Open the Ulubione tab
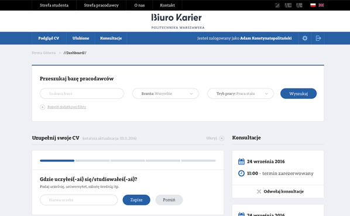This screenshot has width=350, height=216. pos(81,38)
